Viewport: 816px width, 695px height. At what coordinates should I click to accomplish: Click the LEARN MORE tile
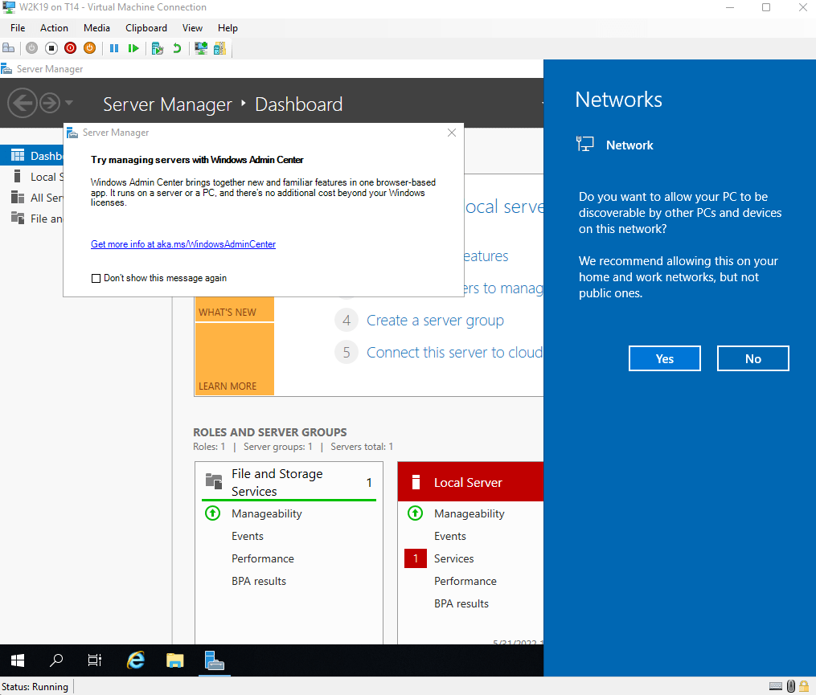tap(235, 359)
